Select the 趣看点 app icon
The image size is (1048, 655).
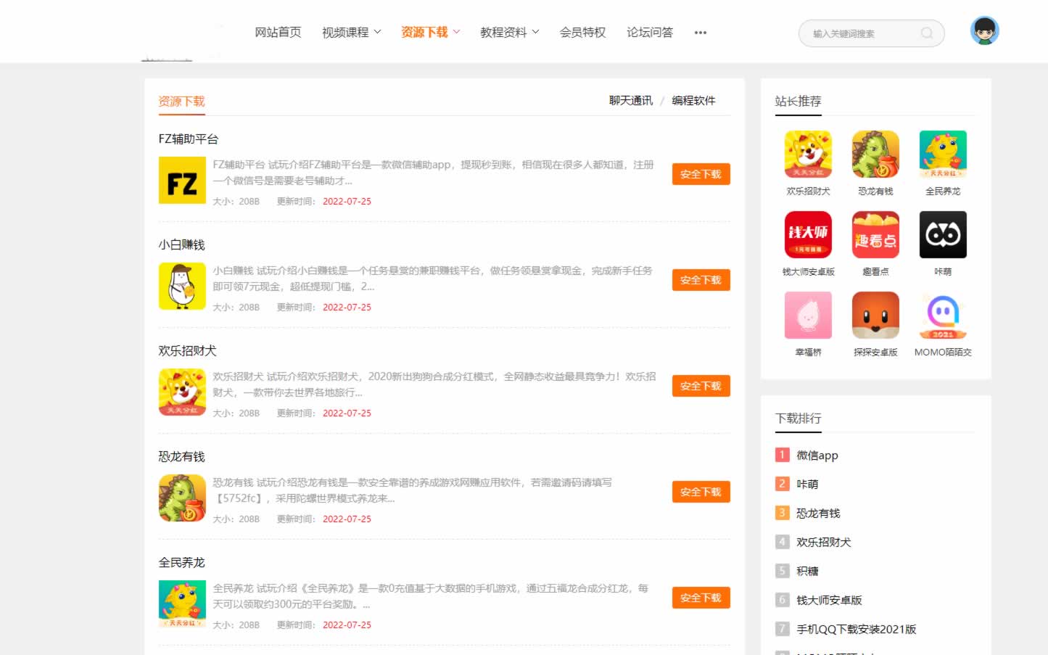[x=875, y=235]
